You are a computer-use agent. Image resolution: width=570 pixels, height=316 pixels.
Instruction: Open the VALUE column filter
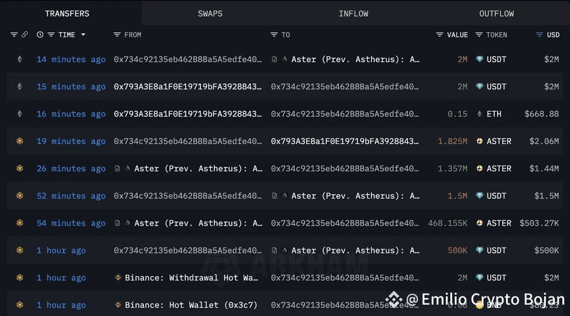coord(440,35)
